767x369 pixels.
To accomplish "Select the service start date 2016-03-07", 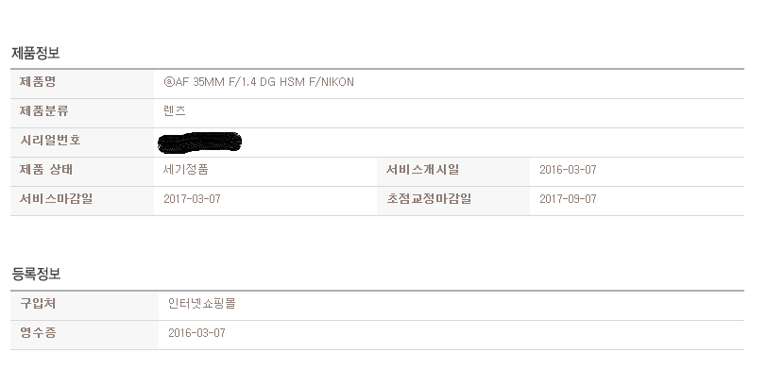I will [568, 170].
